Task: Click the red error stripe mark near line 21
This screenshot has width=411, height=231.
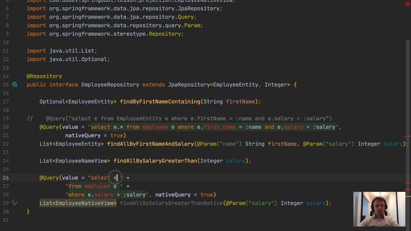Action: pyautogui.click(x=407, y=136)
